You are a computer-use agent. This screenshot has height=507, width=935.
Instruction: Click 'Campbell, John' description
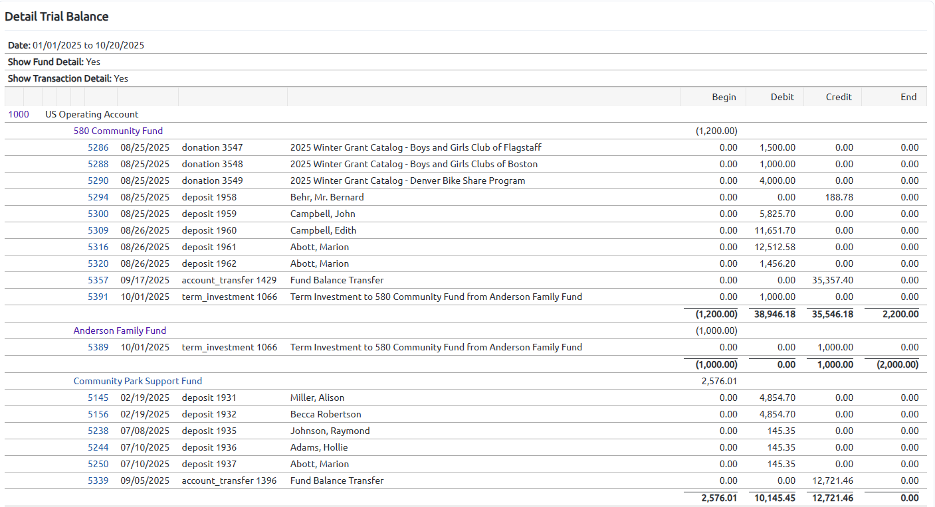(x=323, y=214)
